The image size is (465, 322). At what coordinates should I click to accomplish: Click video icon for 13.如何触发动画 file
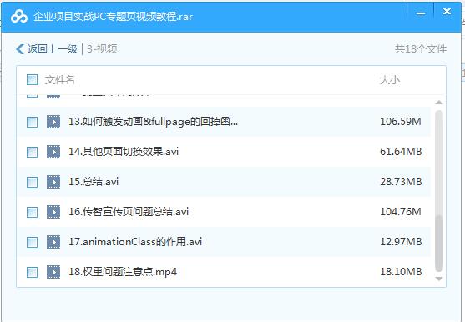[x=53, y=122]
